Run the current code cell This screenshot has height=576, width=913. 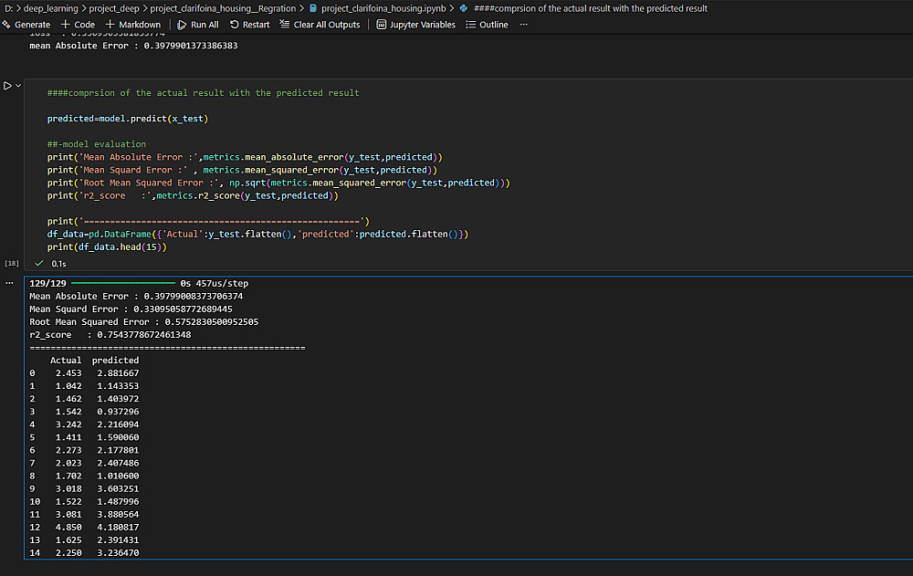point(7,86)
